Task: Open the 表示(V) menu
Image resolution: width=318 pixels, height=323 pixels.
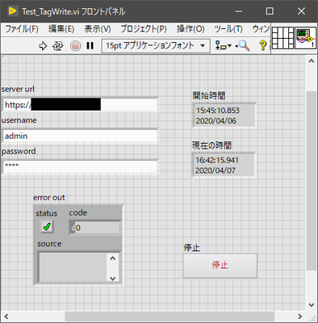Action: click(98, 29)
